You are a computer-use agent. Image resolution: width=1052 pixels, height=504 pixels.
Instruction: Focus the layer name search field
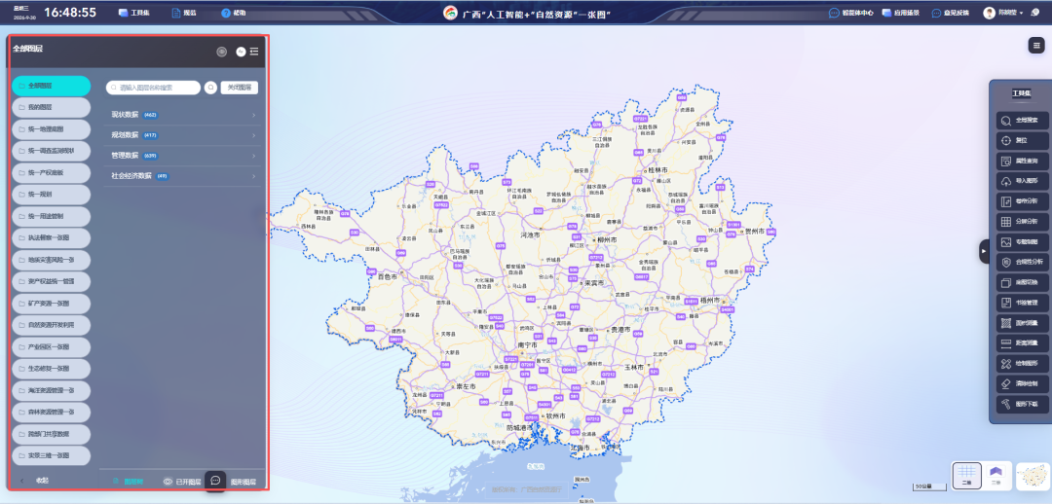click(x=153, y=88)
